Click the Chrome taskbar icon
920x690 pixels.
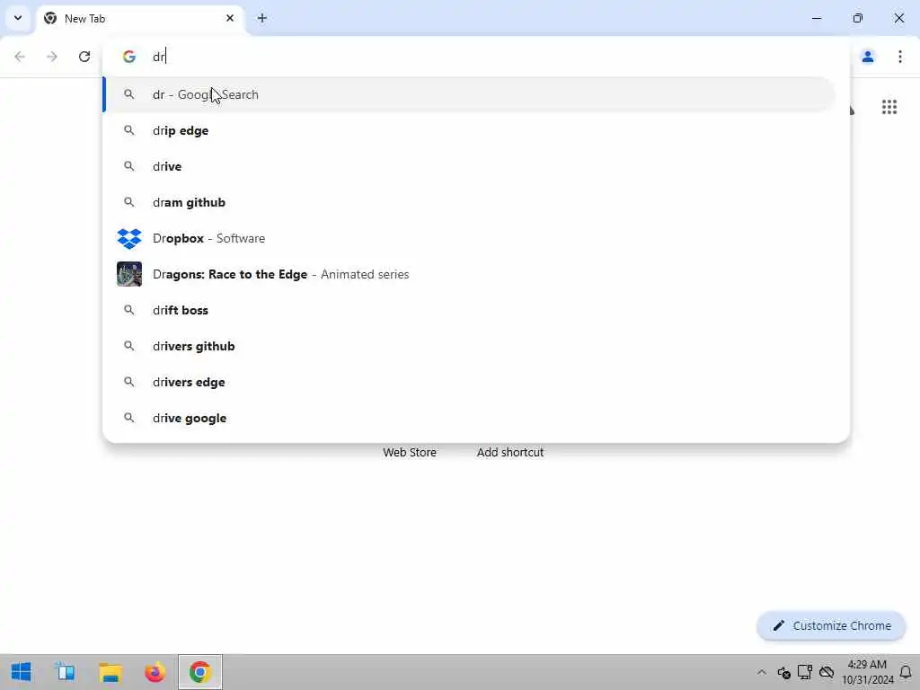200,672
